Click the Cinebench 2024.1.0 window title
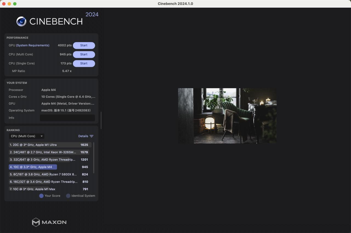The image size is (351, 233). pyautogui.click(x=175, y=4)
